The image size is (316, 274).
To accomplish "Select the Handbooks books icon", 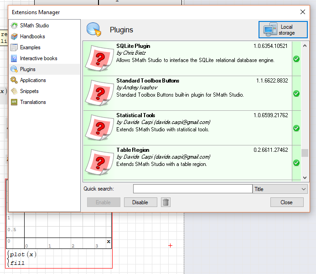I will [14, 36].
